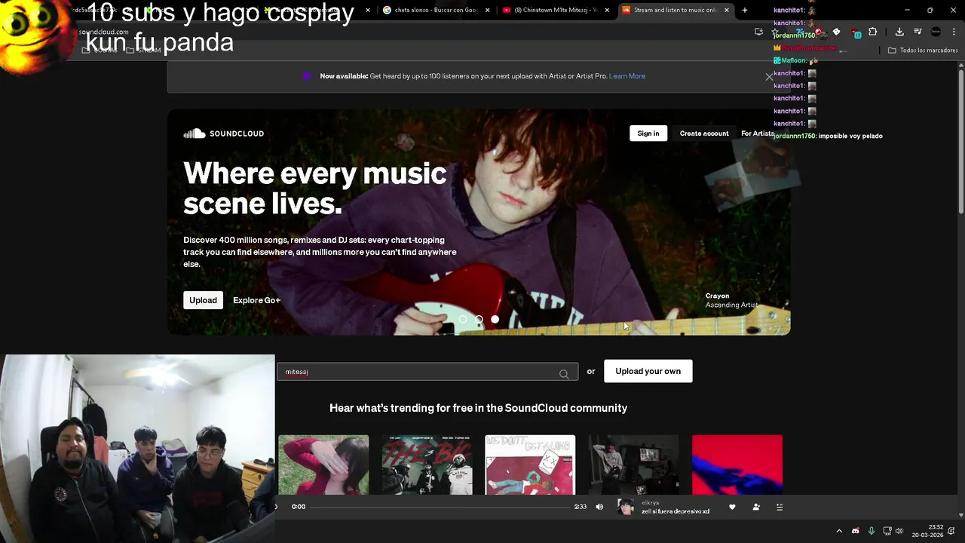Open the system volume tray icon

pyautogui.click(x=899, y=531)
